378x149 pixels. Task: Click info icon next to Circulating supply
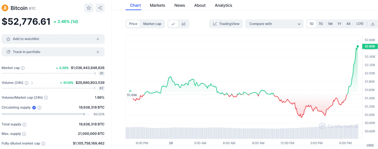coord(40,108)
